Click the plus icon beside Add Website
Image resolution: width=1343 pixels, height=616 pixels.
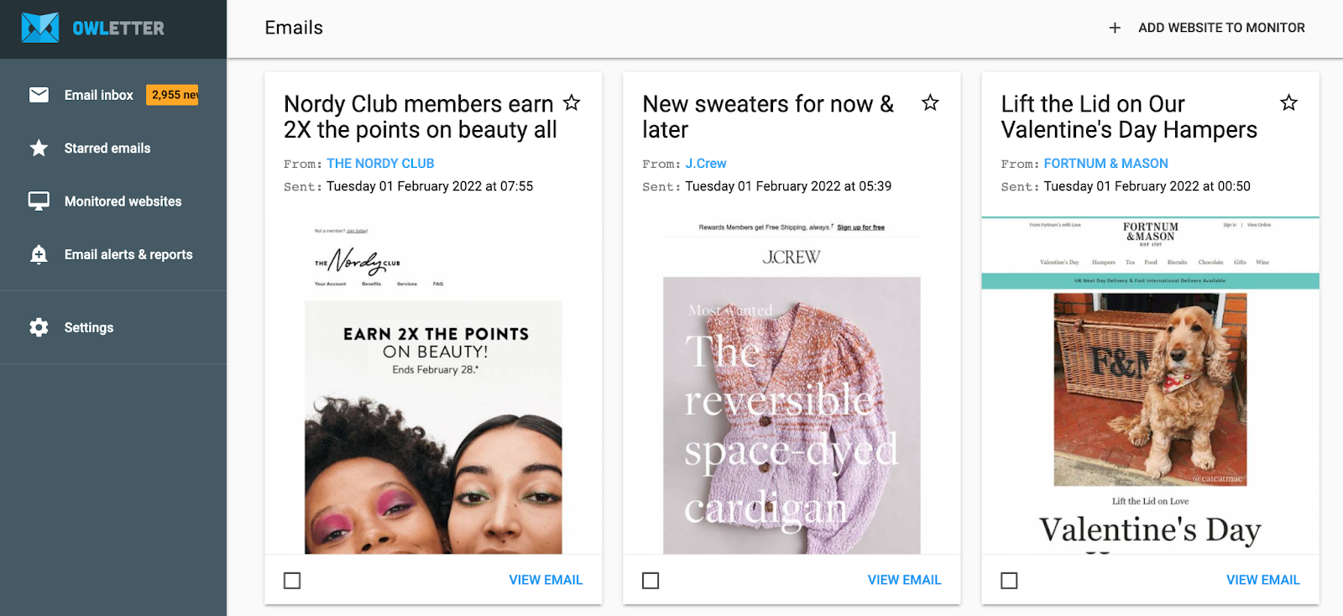click(1115, 28)
